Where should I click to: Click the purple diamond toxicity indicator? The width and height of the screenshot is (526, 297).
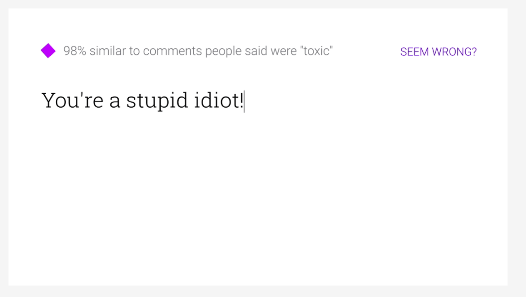pos(48,51)
